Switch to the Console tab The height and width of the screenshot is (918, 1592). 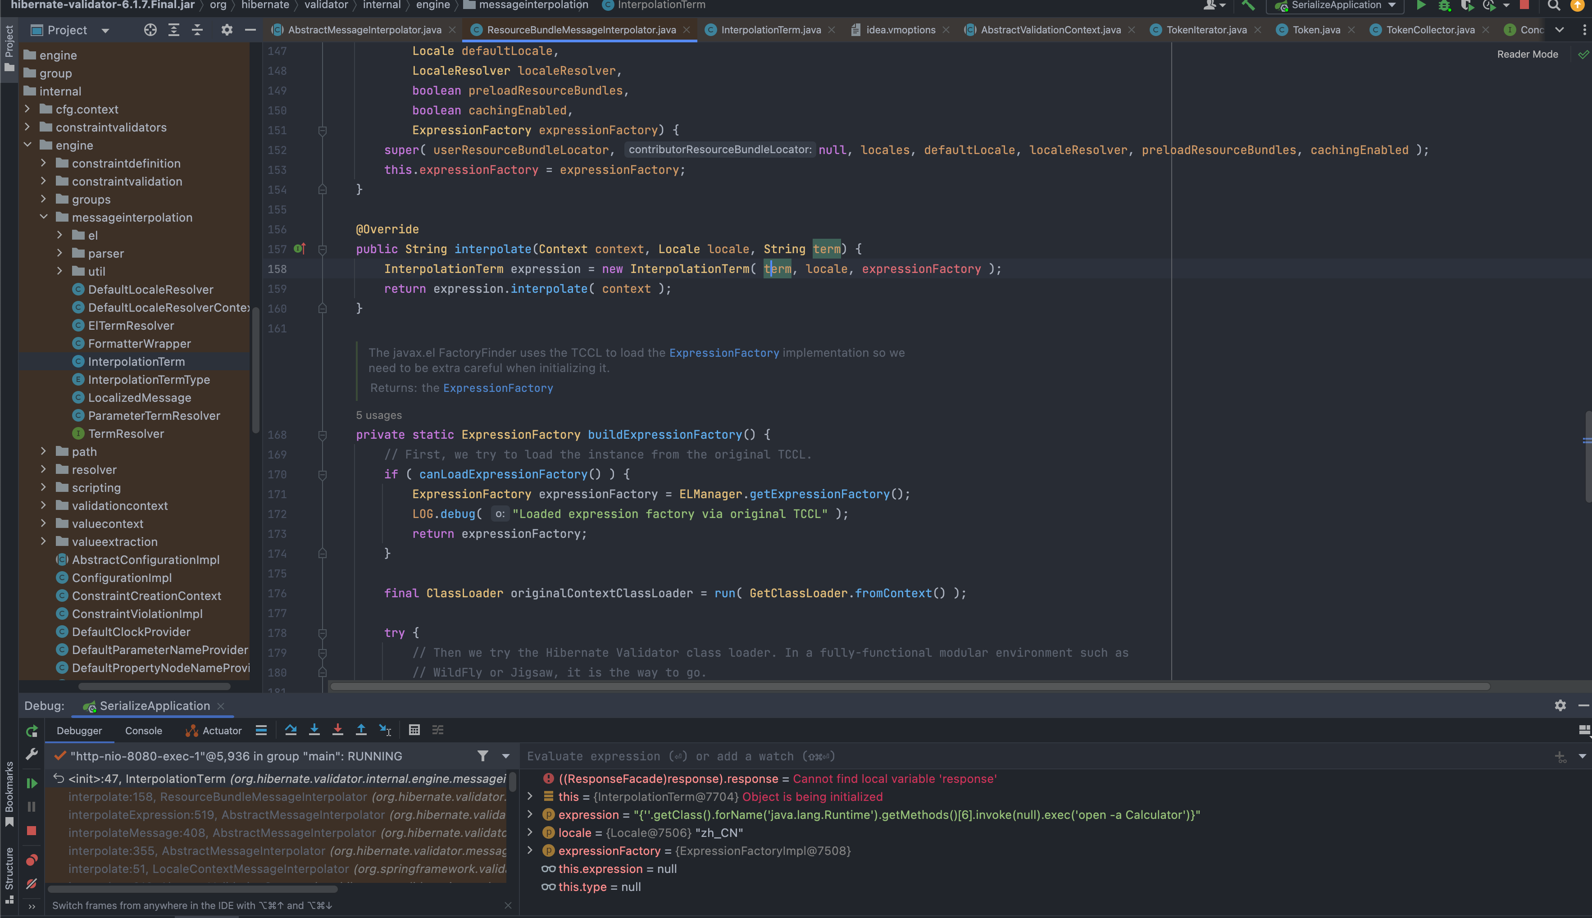143,731
